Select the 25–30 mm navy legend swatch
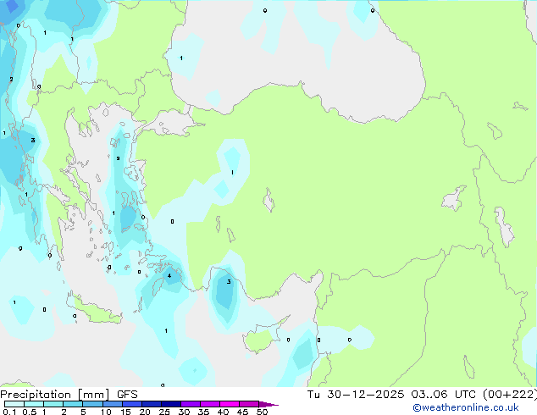The image size is (537, 415). tap(170, 404)
